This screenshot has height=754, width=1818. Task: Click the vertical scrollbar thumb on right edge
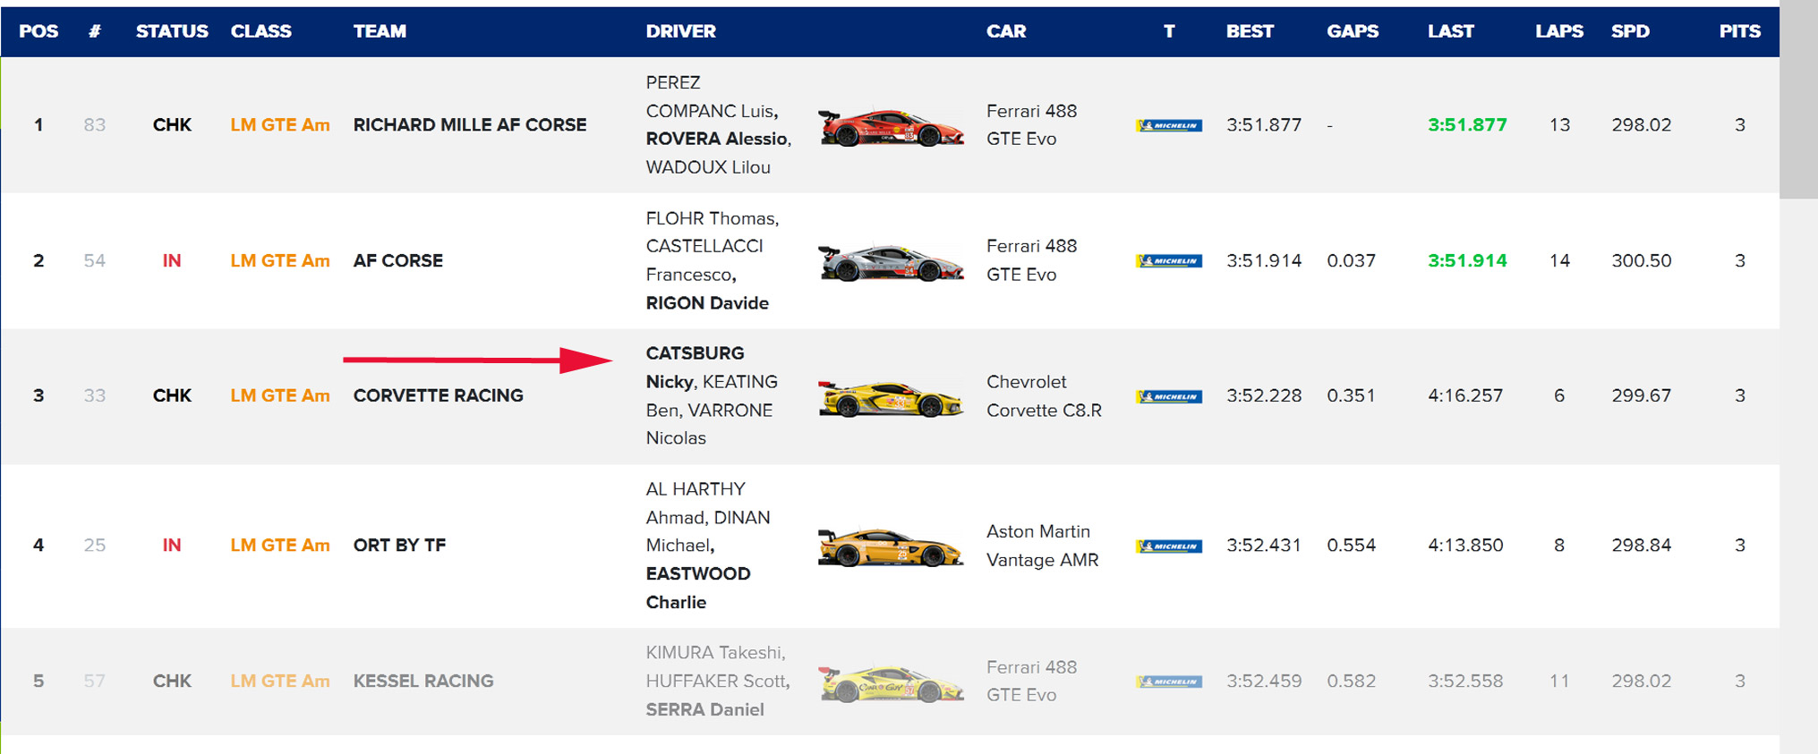pyautogui.click(x=1797, y=98)
